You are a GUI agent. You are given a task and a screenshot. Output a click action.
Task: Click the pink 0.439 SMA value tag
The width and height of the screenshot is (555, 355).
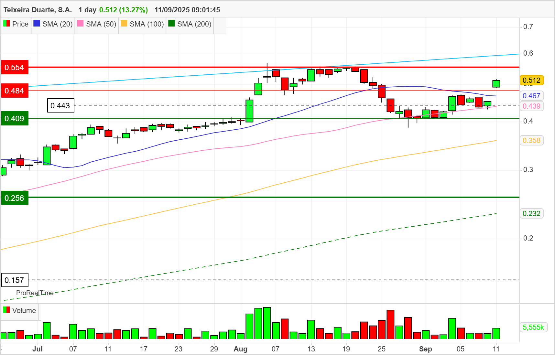532,106
